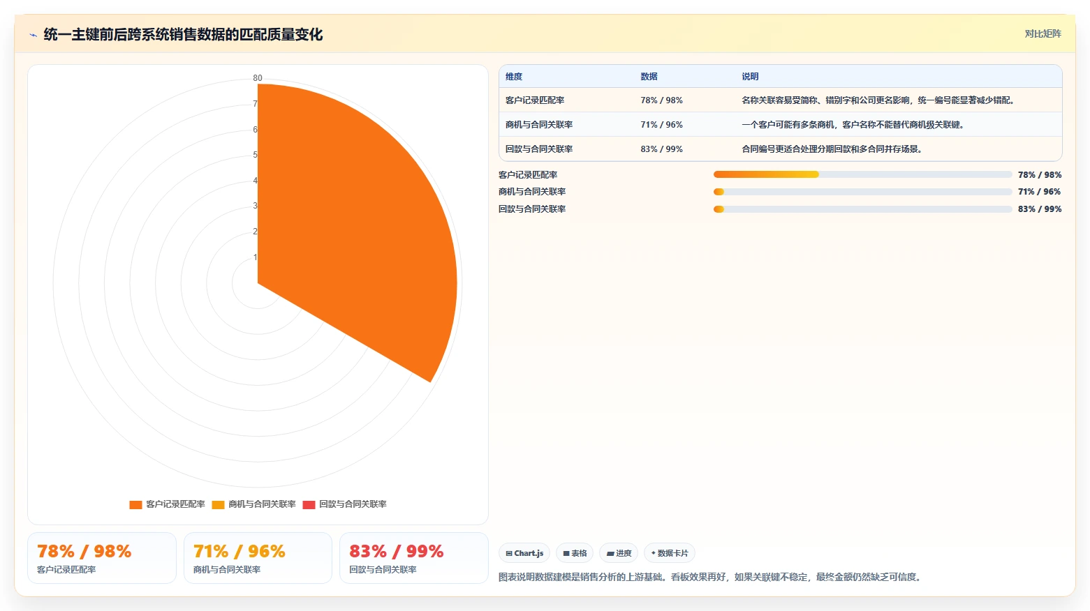Viewport: 1090px width, 611px height.
Task: Click the 回款与合同关联率 progress bar
Action: click(862, 209)
